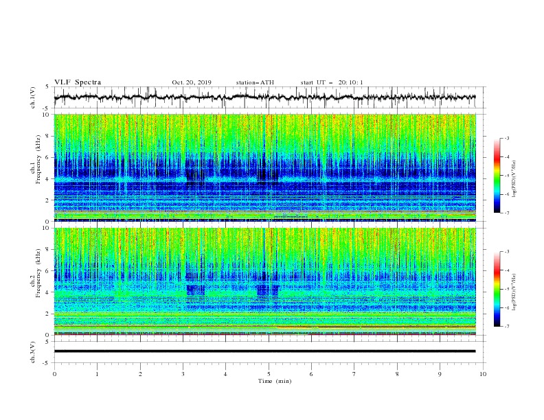Click the ch.3 flat black voltage trace
This screenshot has width=544, height=420.
coord(264,351)
